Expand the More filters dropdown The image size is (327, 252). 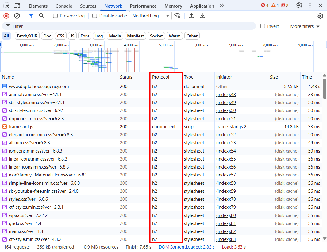305,26
